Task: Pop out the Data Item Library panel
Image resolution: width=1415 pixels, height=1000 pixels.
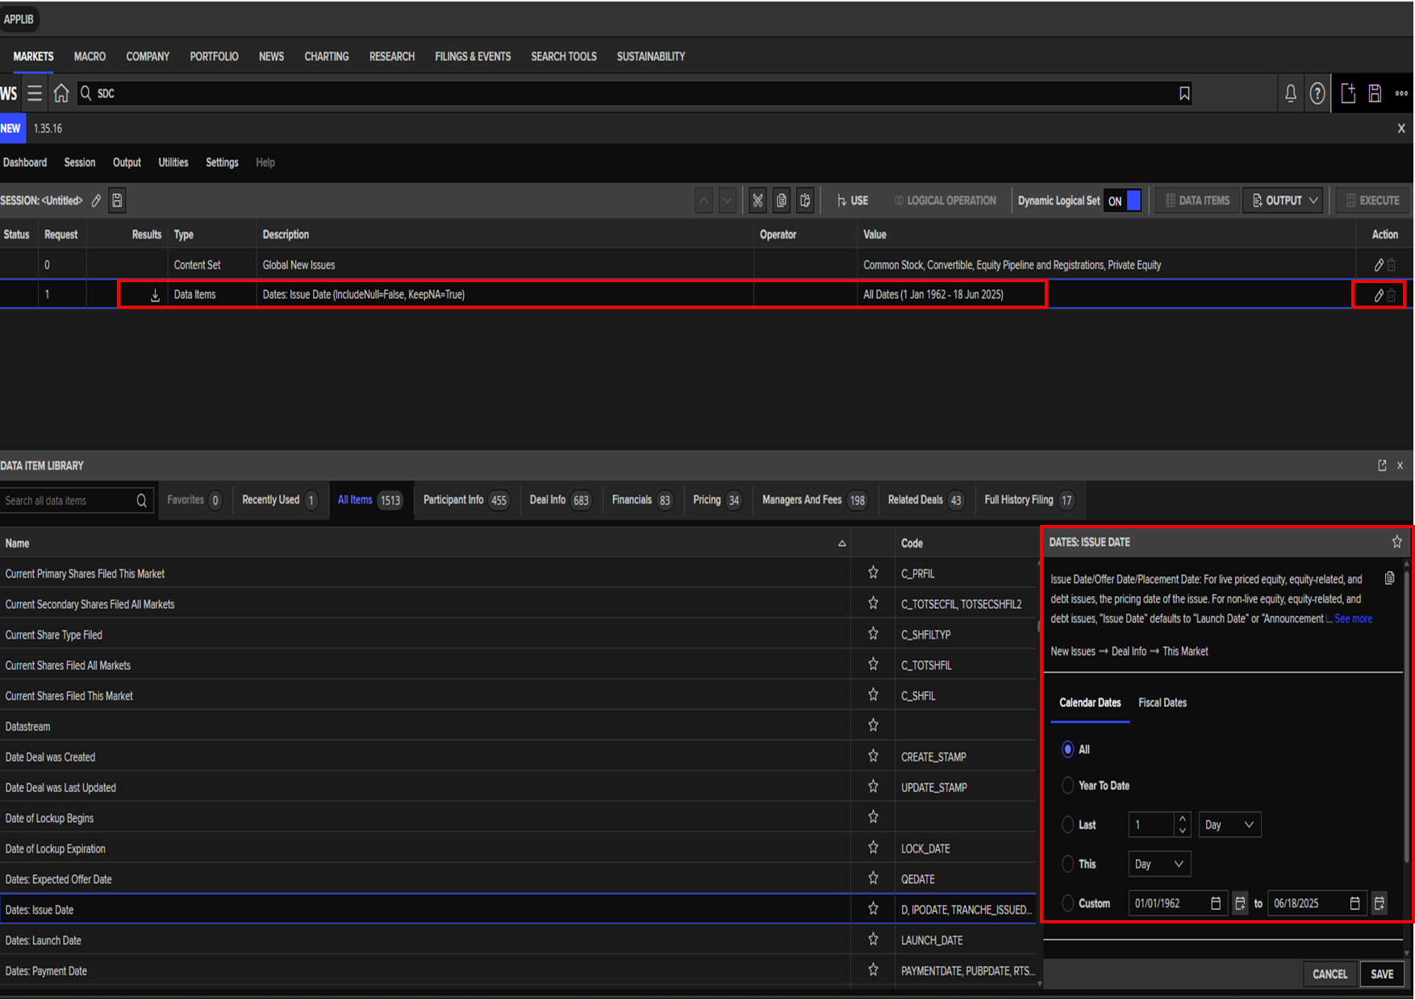Action: tap(1382, 466)
